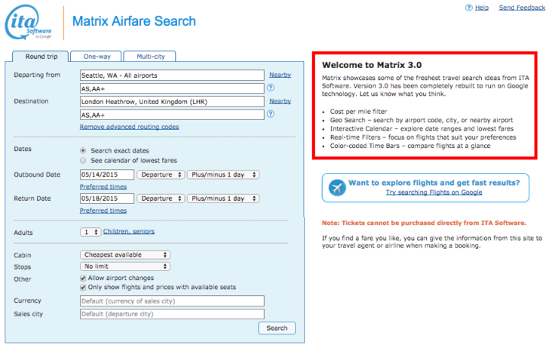Click Want to explore flights heading
The image size is (549, 348).
[x=434, y=183]
